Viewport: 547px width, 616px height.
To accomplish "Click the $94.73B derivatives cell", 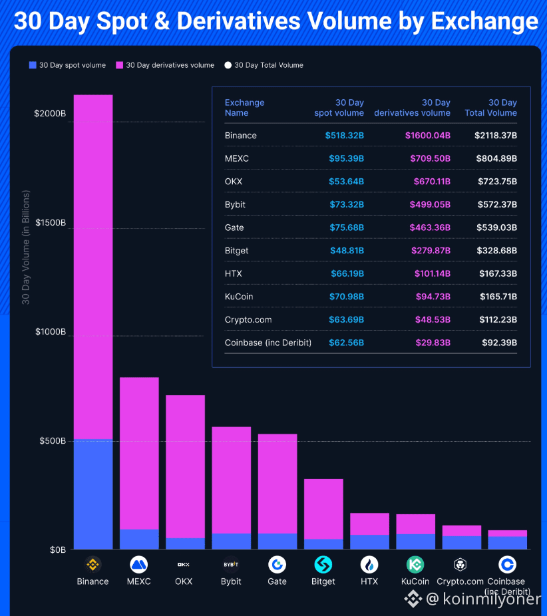I will pos(433,297).
